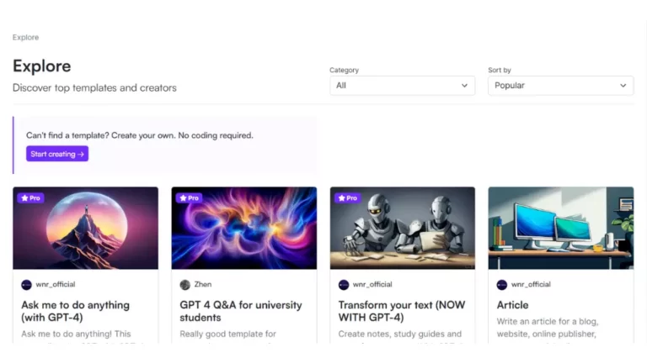Image resolution: width=647 pixels, height=363 pixels.
Task: Open the Article template title
Action: (512, 305)
